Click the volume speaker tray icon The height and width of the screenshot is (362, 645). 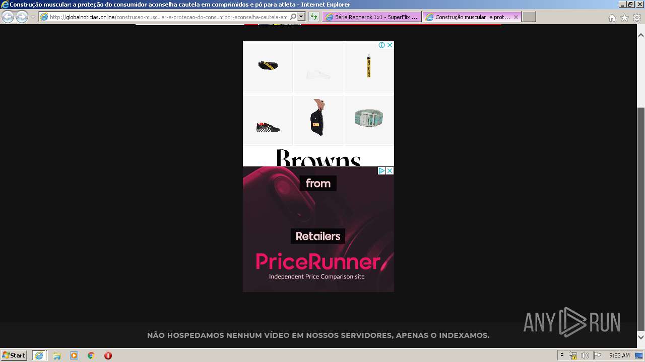(585, 355)
